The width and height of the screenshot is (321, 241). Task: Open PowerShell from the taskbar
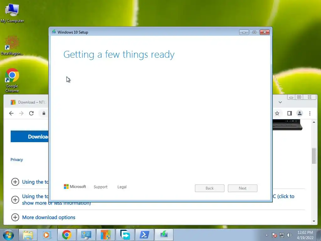click(144, 235)
